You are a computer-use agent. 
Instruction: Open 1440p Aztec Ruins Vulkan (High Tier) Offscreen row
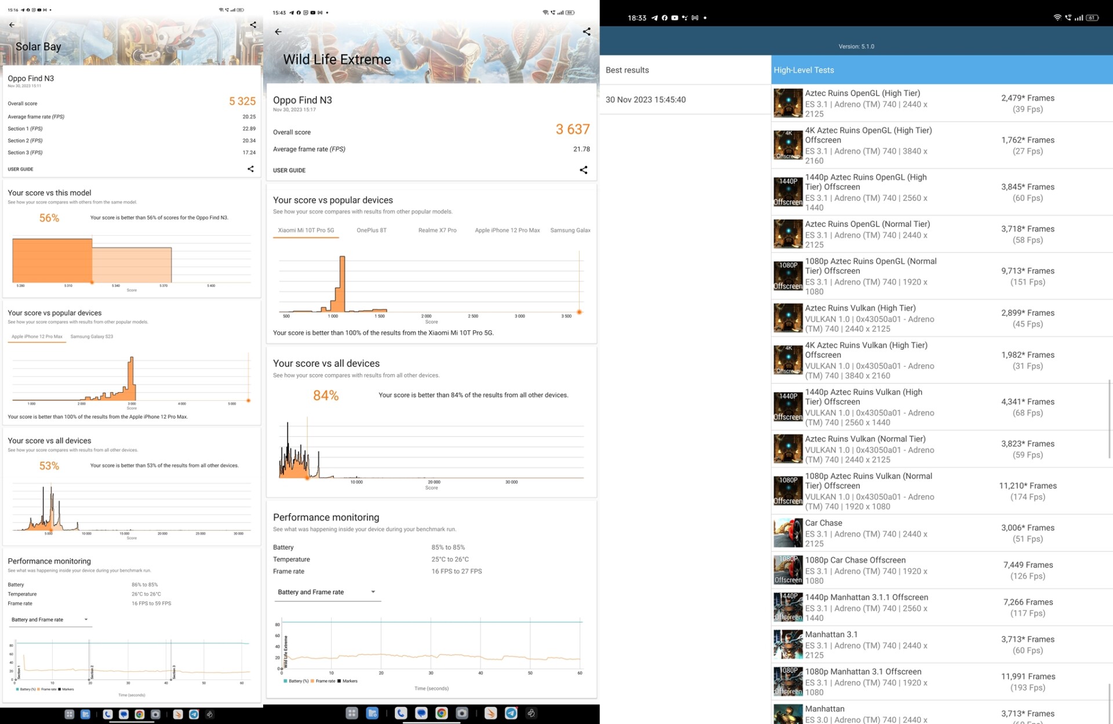point(942,407)
